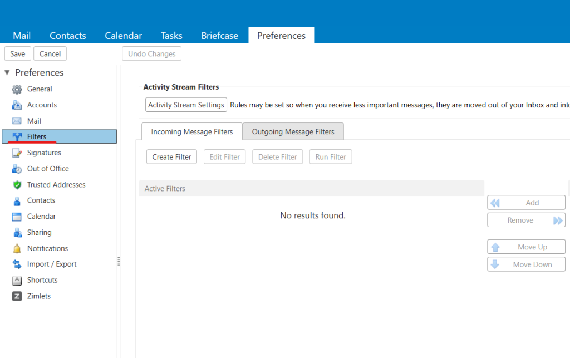Screen dimensions: 570x358
Task: Save the preference changes
Action: (18, 54)
